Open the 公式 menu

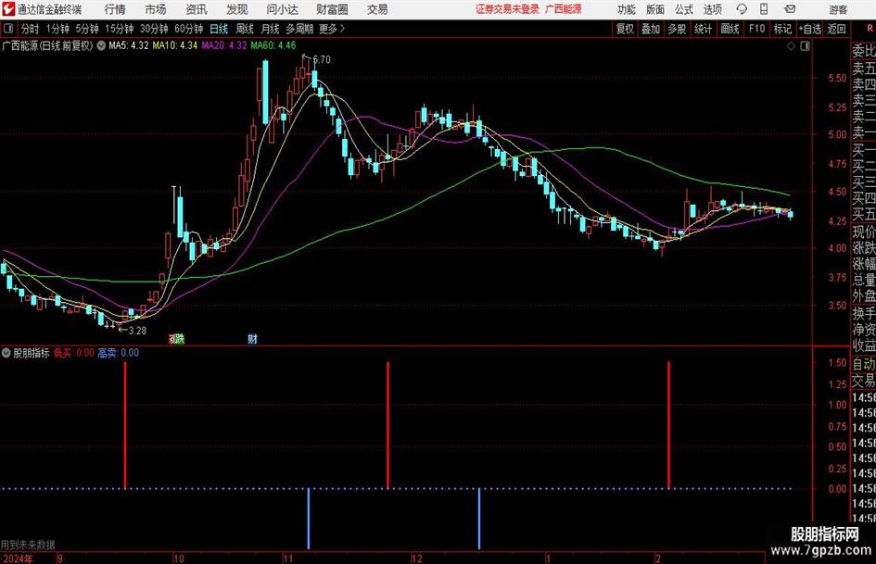[x=683, y=9]
